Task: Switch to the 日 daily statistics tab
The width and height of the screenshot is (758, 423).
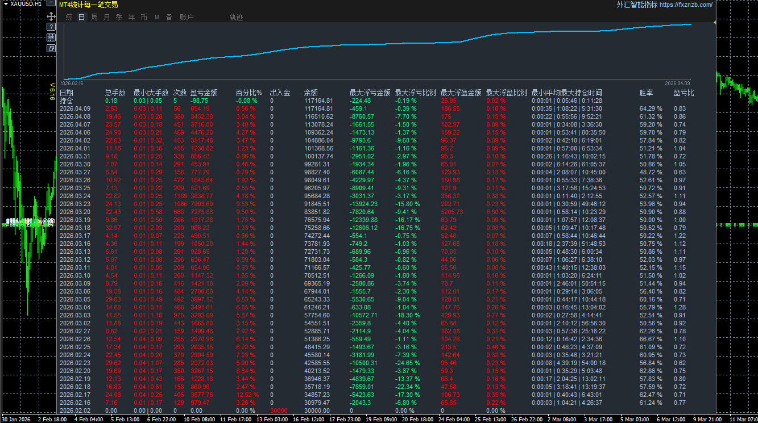Action: pos(81,18)
